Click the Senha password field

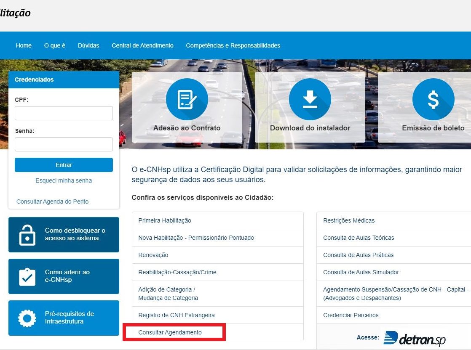(x=64, y=144)
